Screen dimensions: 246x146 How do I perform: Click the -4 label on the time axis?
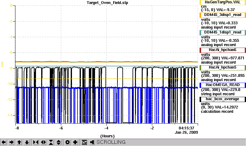click(x=106, y=128)
